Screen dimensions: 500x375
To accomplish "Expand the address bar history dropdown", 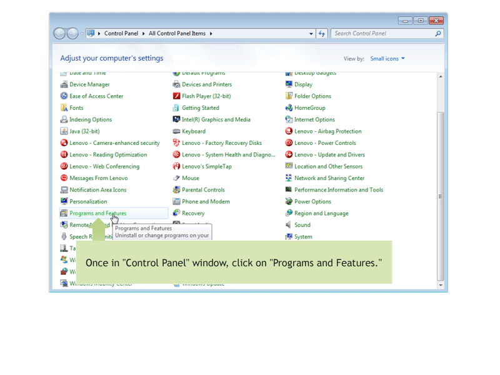I will click(x=311, y=34).
